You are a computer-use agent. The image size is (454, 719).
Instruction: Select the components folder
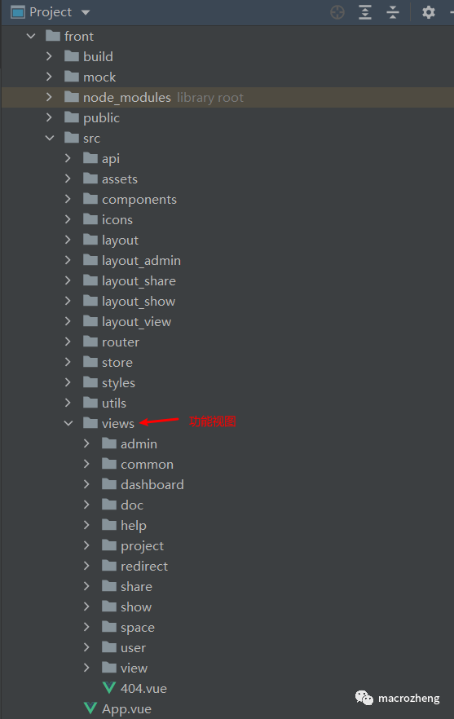tap(139, 200)
